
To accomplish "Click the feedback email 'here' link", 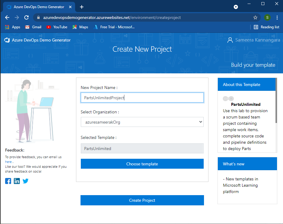I will (x=8, y=161).
